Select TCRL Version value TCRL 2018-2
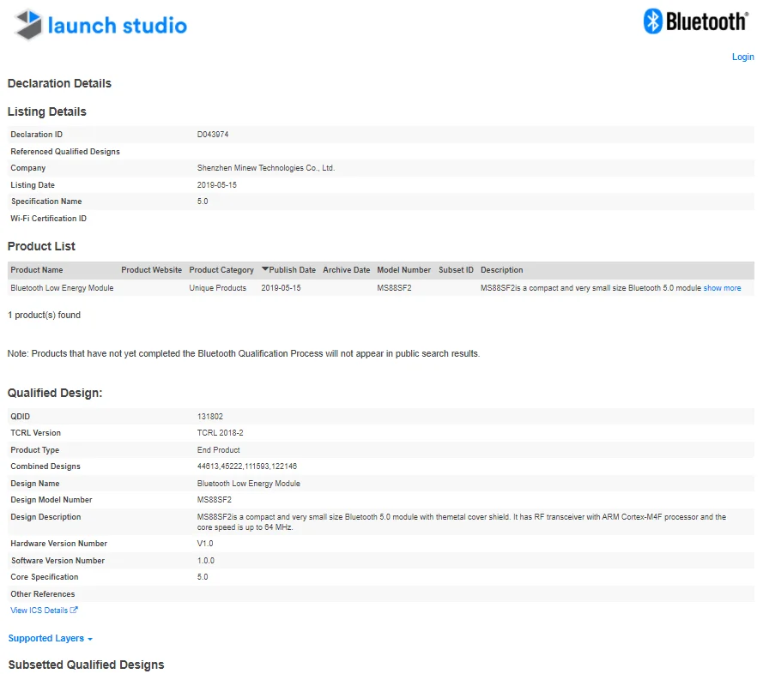This screenshot has height=674, width=763. (220, 433)
